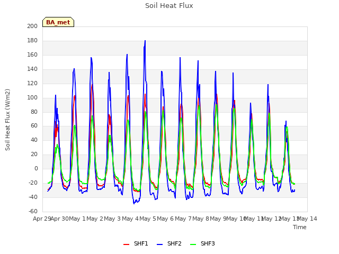Click the y-axis label 180
This screenshot has width=339, height=254.
(x=32, y=40)
